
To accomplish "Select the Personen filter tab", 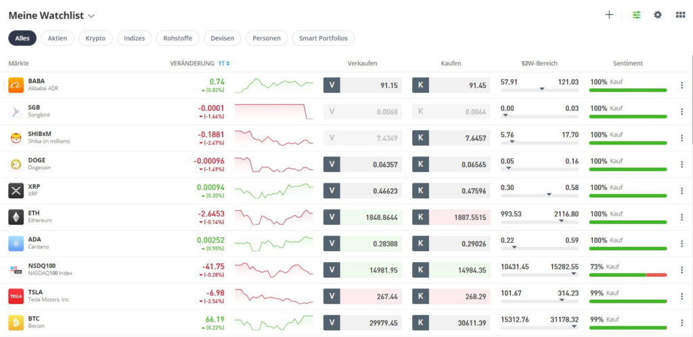I will [267, 39].
